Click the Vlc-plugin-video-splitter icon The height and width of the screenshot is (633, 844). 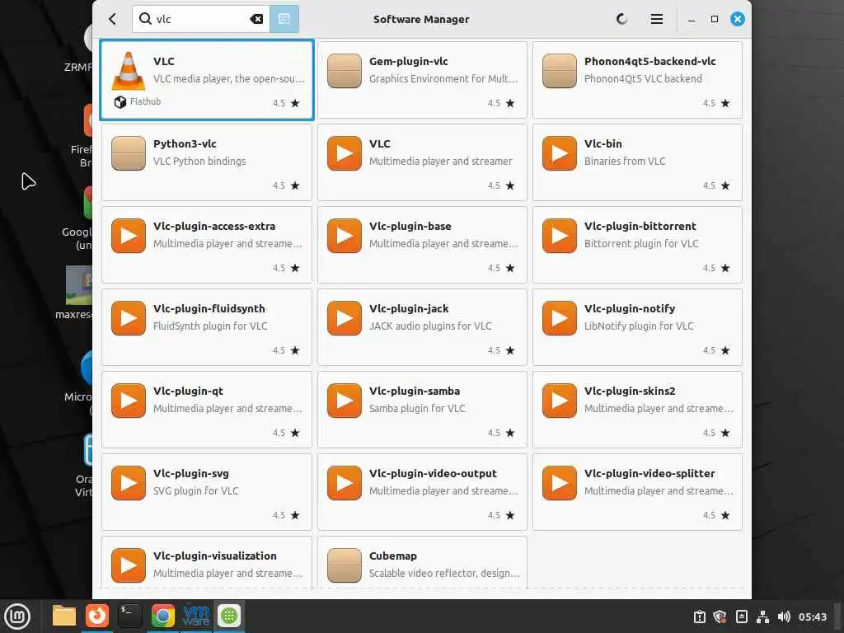coord(560,482)
